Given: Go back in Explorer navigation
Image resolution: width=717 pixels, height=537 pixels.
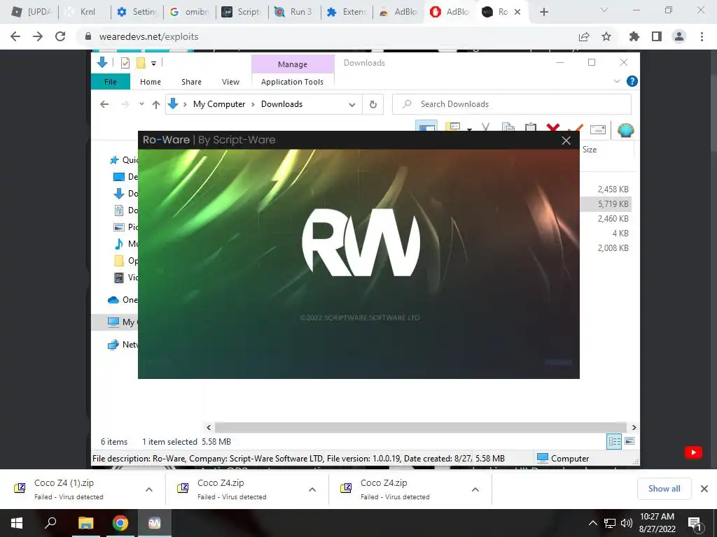Looking at the screenshot, I should [x=104, y=104].
